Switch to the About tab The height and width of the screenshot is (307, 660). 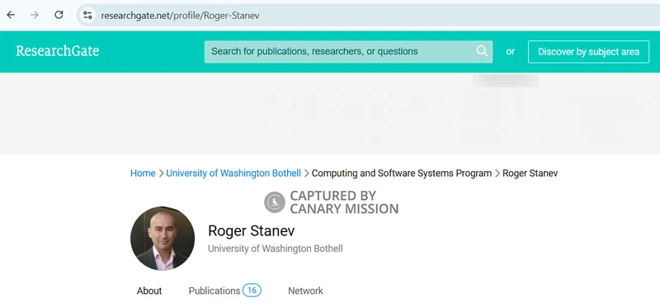(149, 291)
